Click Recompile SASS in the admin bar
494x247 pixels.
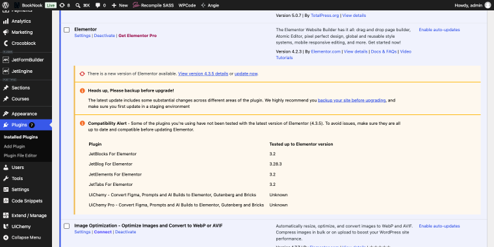(153, 5)
